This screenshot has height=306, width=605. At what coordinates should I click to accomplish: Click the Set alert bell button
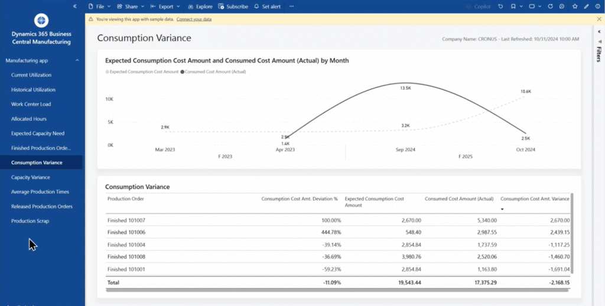(x=267, y=6)
